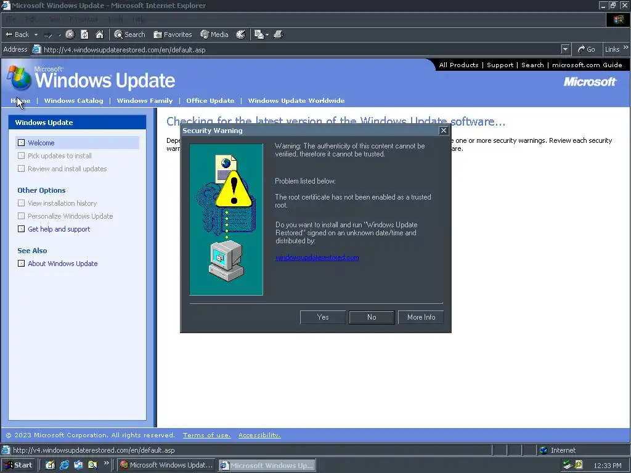Open the Address bar dropdown arrow
Viewport: 631px width, 473px height.
tap(566, 49)
